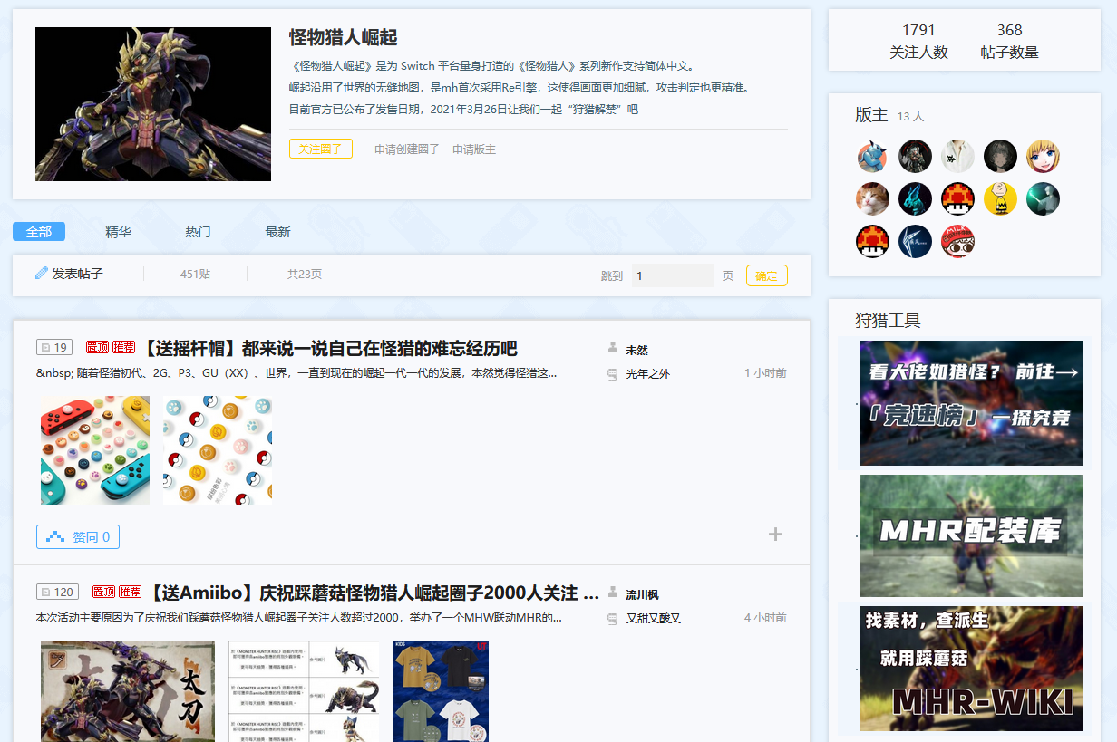
Task: Click the 申请版主 link
Action: click(x=474, y=149)
